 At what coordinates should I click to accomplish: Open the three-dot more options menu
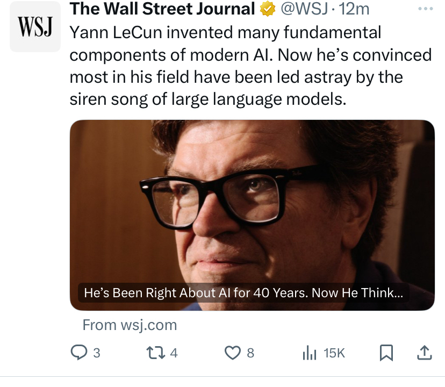pyautogui.click(x=425, y=9)
